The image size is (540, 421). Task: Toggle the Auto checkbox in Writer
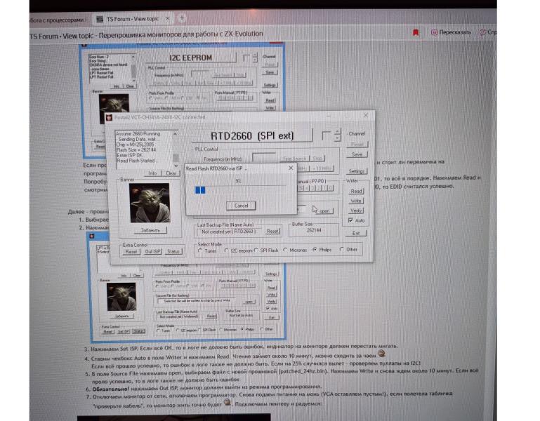pyautogui.click(x=352, y=220)
